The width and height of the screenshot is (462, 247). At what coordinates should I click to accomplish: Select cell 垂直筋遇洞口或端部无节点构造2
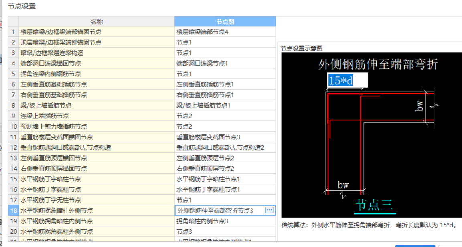[225, 147]
